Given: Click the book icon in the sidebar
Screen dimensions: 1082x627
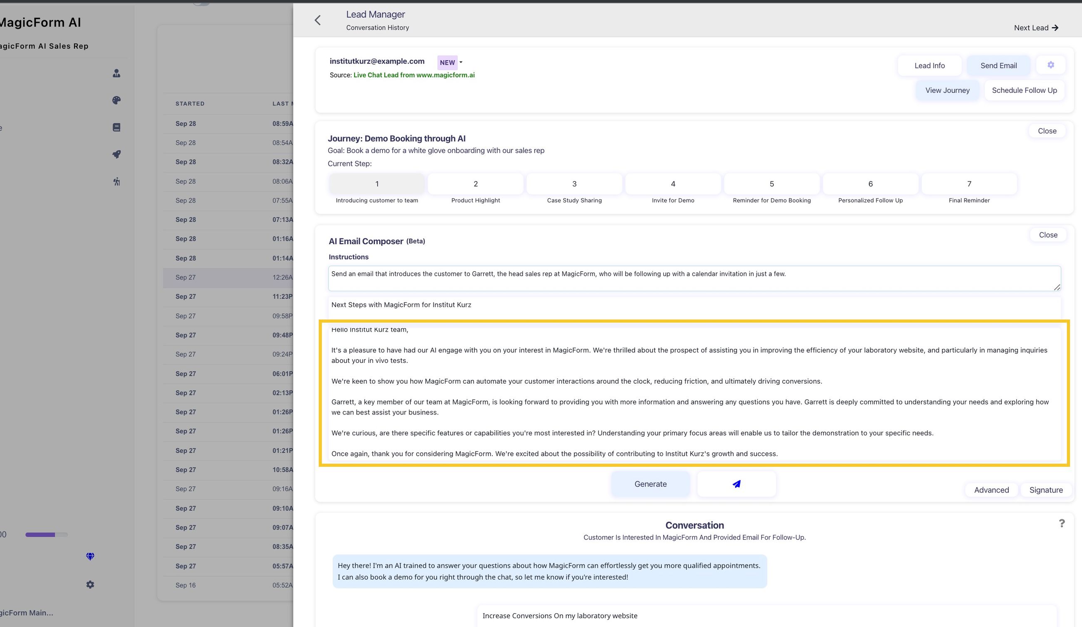Looking at the screenshot, I should point(117,127).
